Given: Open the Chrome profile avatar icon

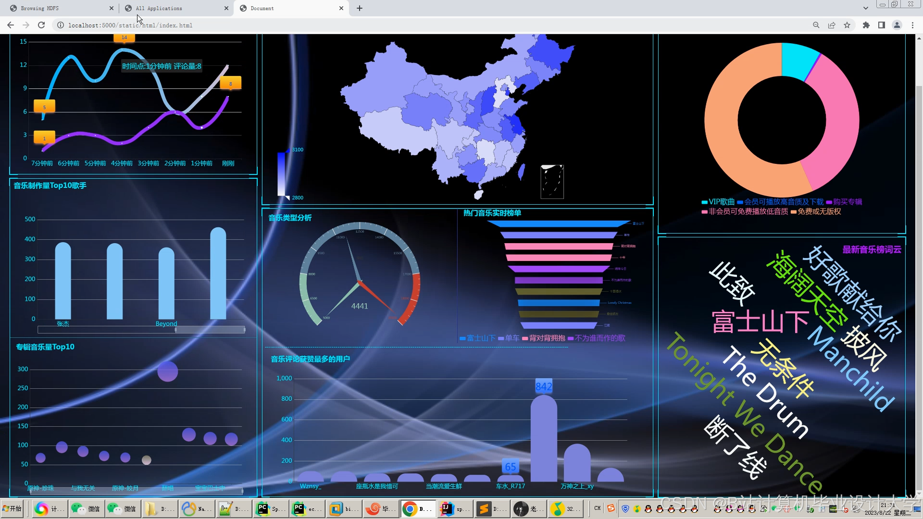Looking at the screenshot, I should pos(897,25).
